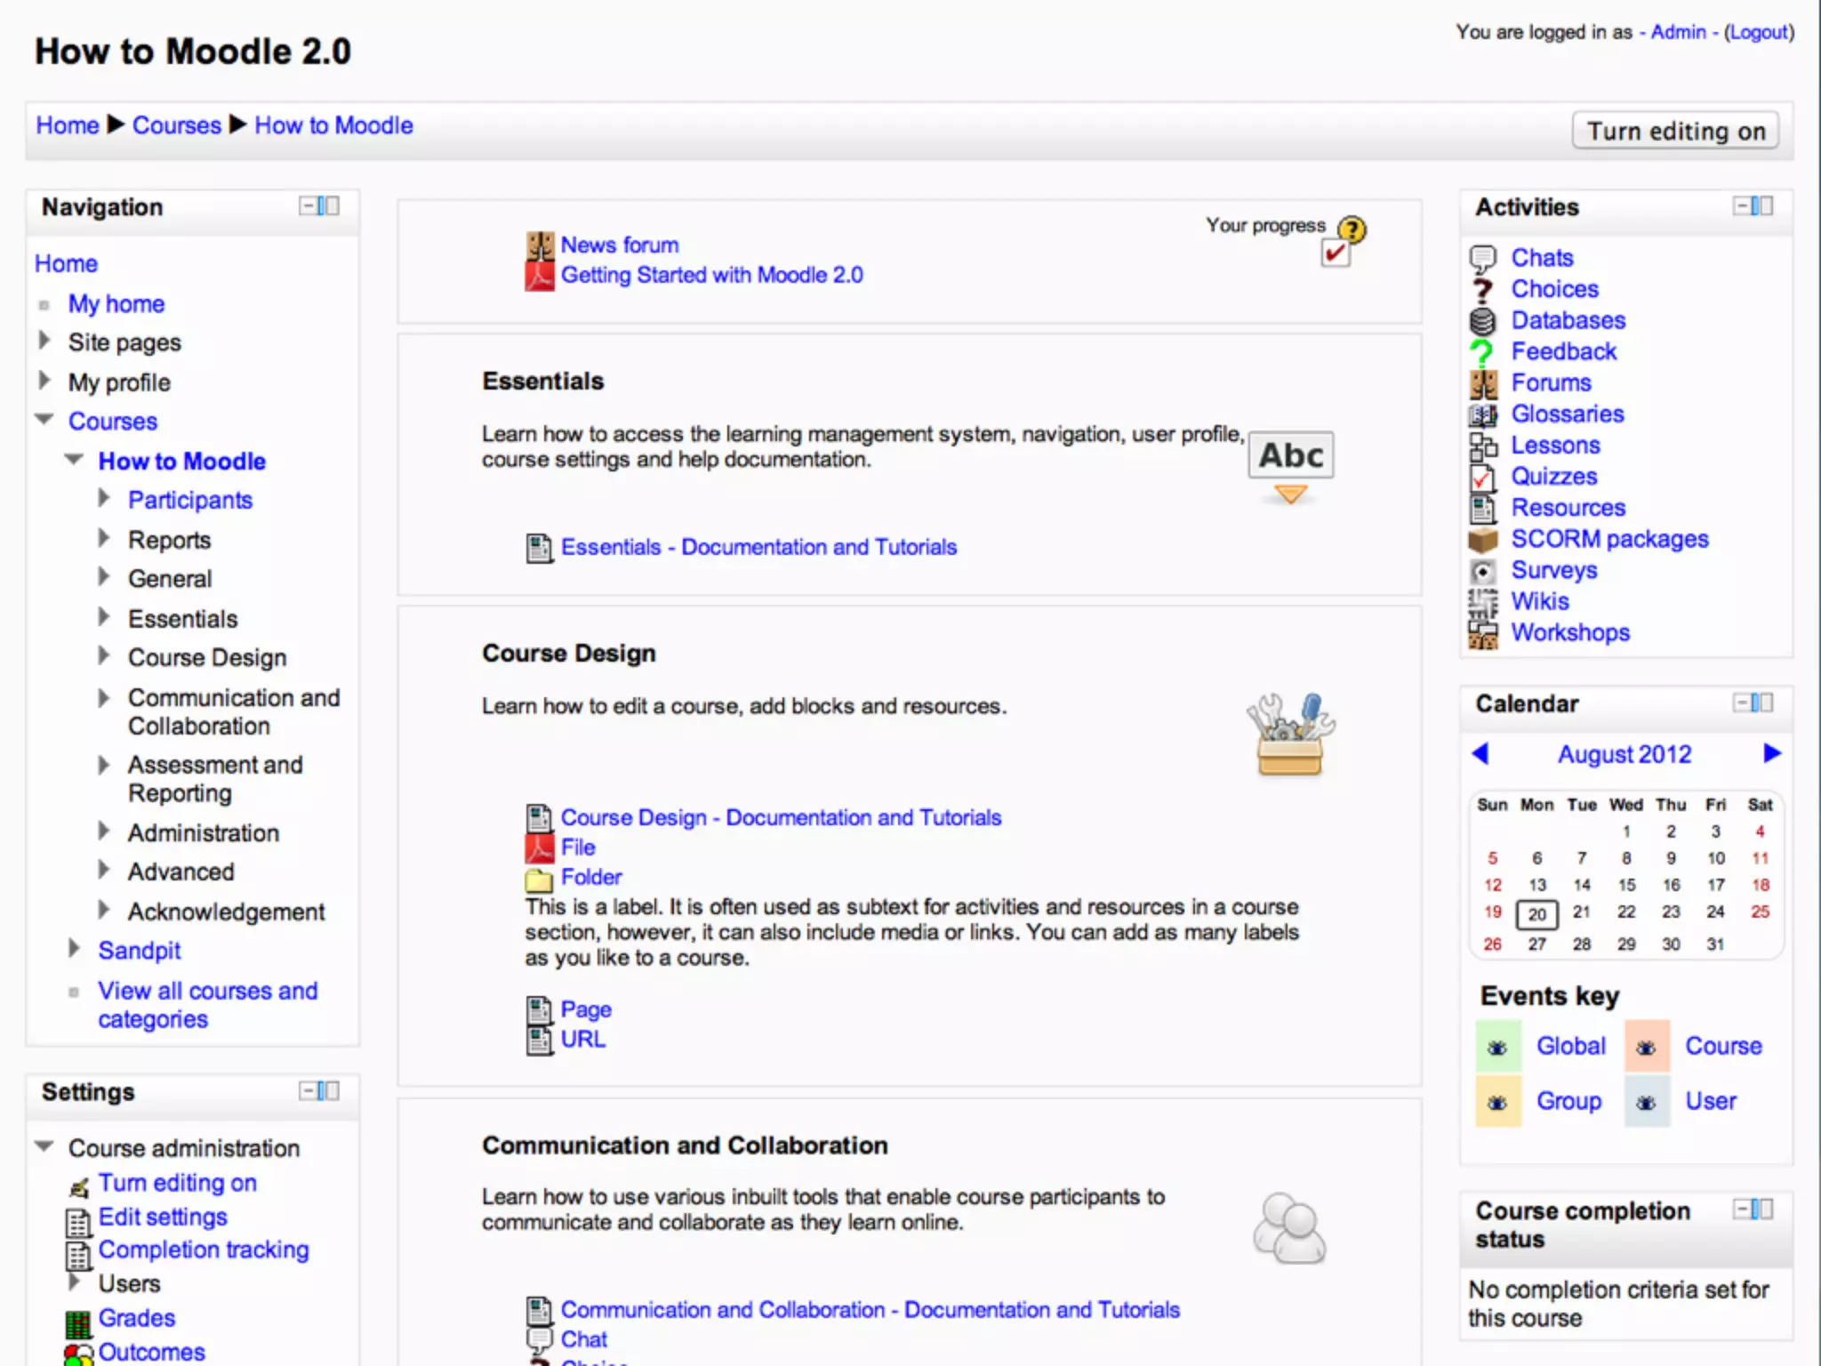Click the Quizzes checkmark icon
The width and height of the screenshot is (1821, 1366).
click(1482, 478)
